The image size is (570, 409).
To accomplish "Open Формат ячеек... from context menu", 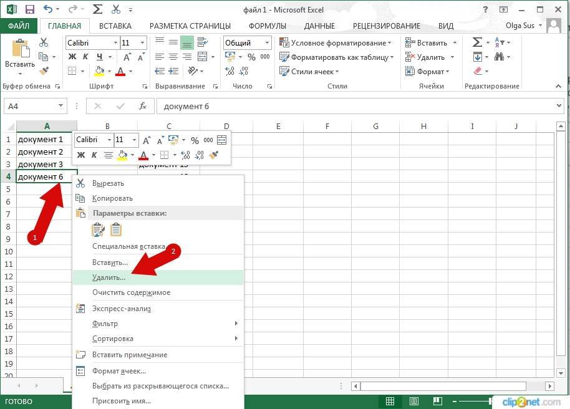I will click(158, 371).
